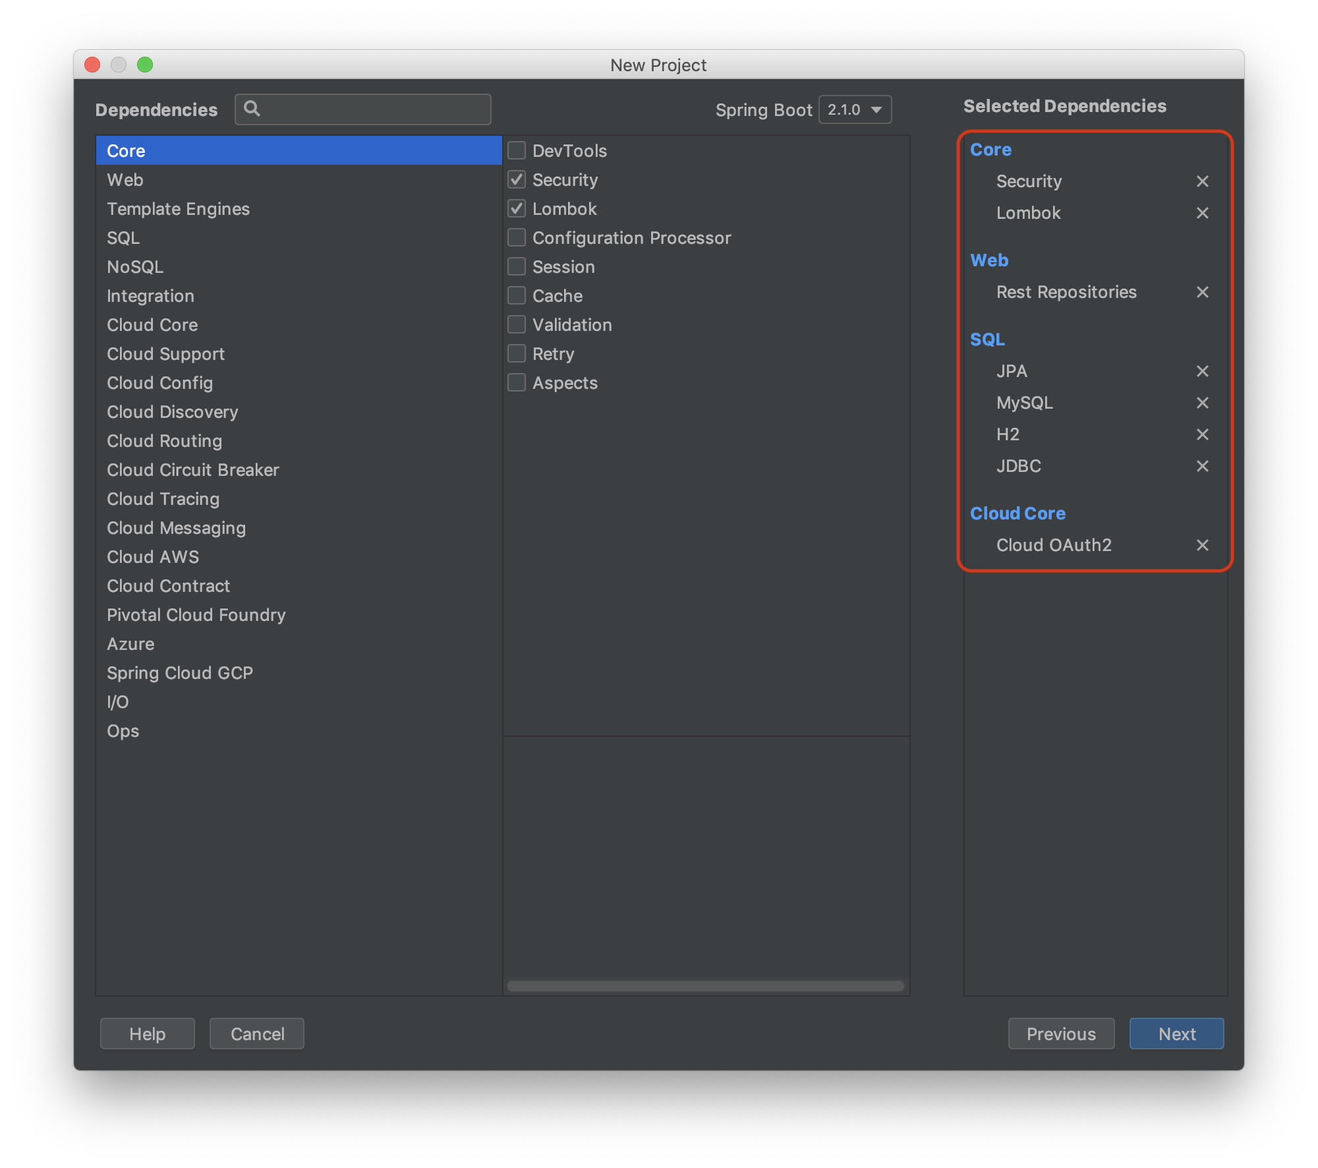Image resolution: width=1318 pixels, height=1168 pixels.
Task: Focus the dependencies search field
Action: tap(363, 109)
